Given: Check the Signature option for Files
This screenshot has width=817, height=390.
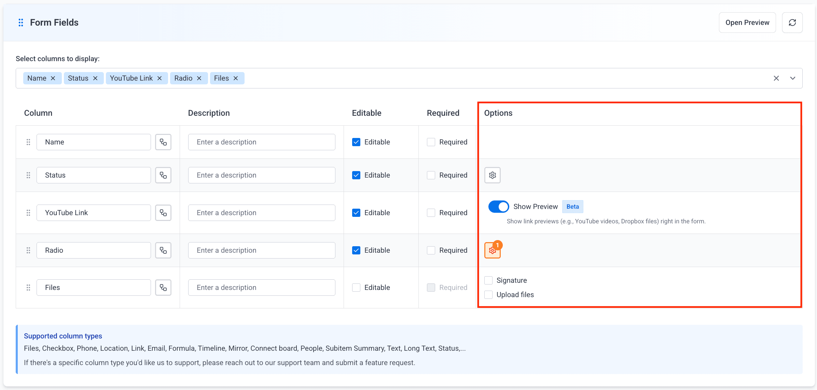Looking at the screenshot, I should (x=488, y=280).
